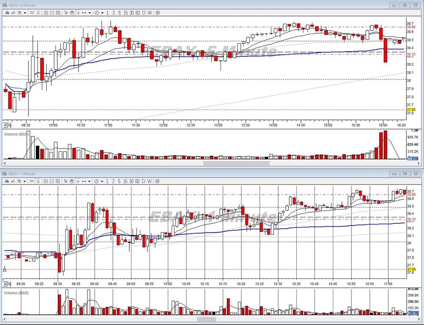
Task: Click the fit-to-window zoom icon in 1 Minute toolbar
Action: coord(58,181)
